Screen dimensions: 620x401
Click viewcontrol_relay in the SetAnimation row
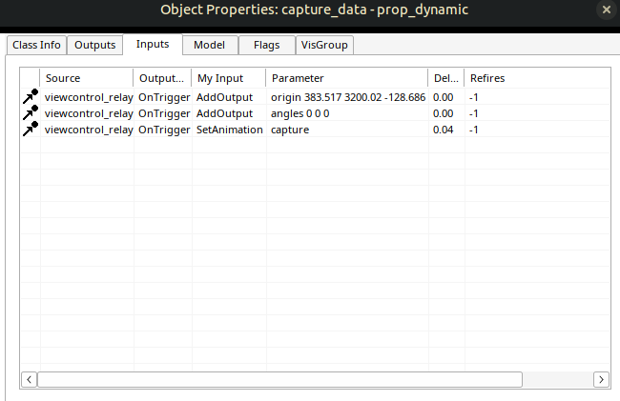[89, 130]
